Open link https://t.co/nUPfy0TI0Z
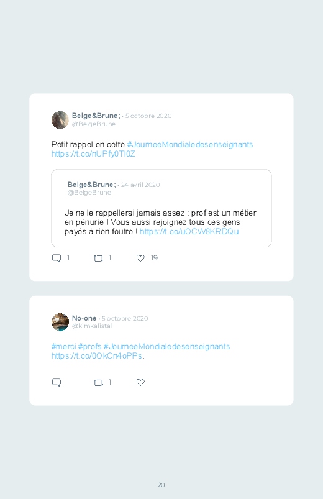The width and height of the screenshot is (323, 499). (93, 154)
